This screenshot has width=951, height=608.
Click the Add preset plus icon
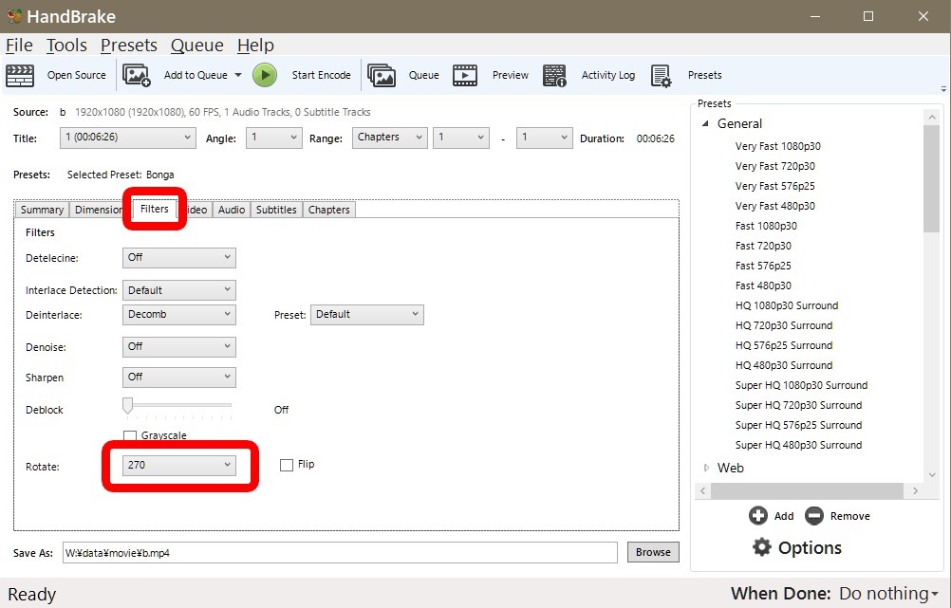(x=757, y=516)
